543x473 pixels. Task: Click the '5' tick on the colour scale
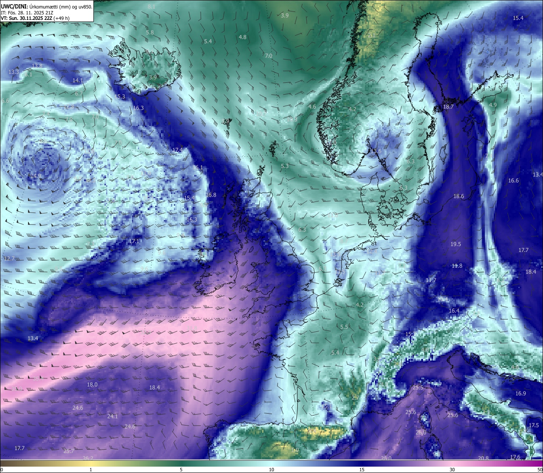pyautogui.click(x=181, y=470)
